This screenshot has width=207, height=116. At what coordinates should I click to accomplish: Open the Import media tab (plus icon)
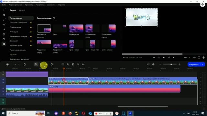[x=4, y=10]
